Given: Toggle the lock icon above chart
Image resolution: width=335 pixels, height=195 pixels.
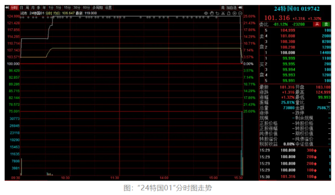Looking at the screenshot, I should (229, 13).
